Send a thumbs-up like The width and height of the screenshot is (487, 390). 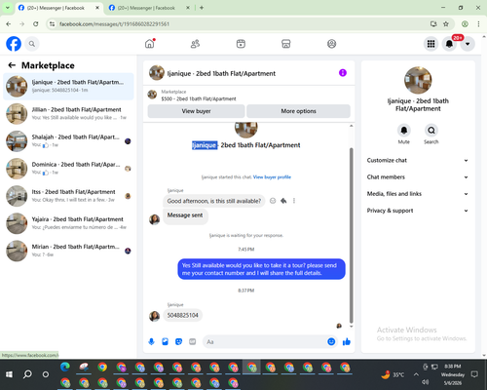(x=347, y=341)
